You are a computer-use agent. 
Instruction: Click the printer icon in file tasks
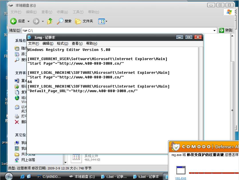point(17,116)
